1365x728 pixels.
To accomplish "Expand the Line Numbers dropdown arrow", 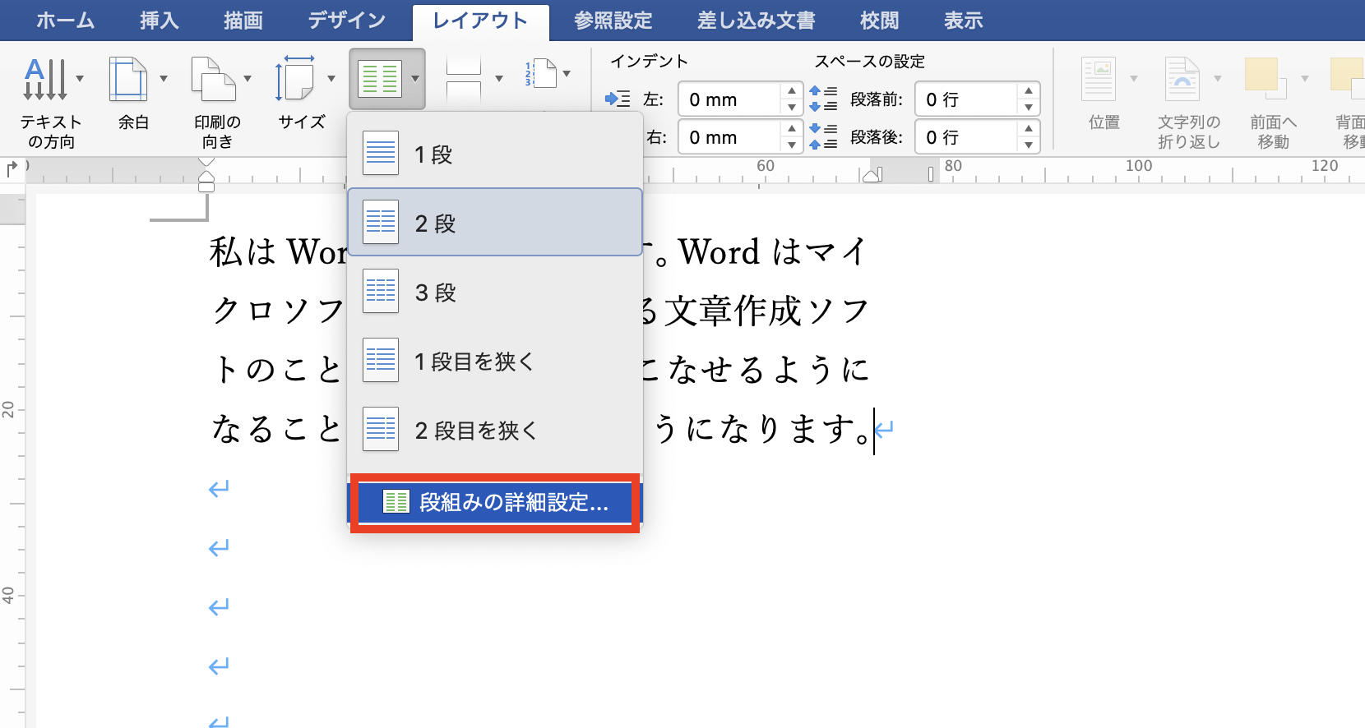I will click(567, 74).
